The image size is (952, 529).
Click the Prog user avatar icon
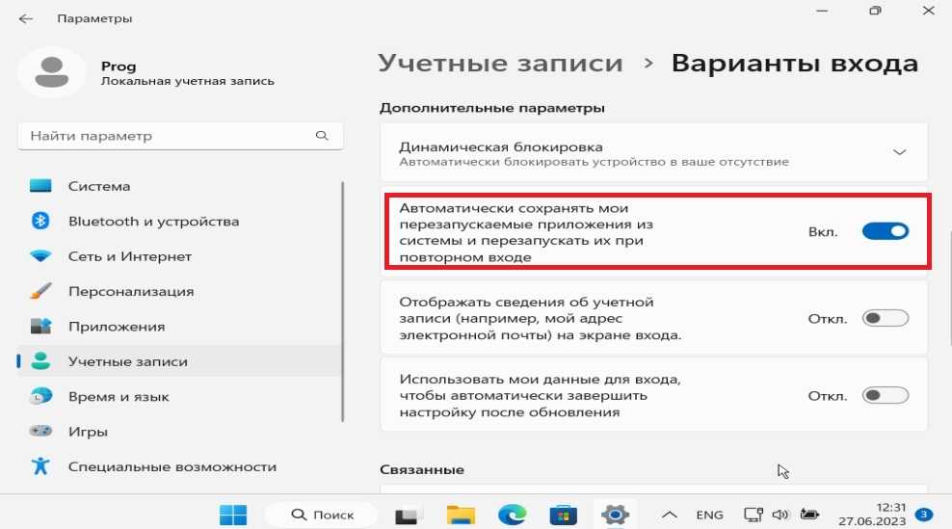(x=52, y=72)
